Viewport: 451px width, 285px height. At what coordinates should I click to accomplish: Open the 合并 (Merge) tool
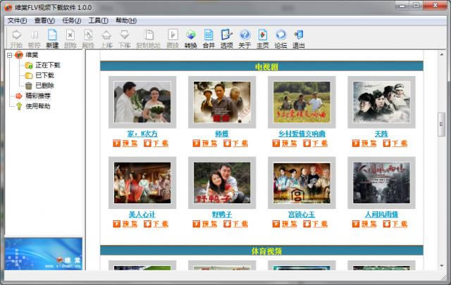pos(209,39)
